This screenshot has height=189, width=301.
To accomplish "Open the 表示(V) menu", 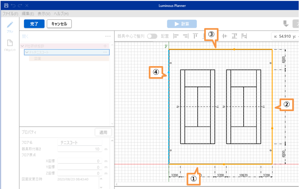I will point(44,14).
